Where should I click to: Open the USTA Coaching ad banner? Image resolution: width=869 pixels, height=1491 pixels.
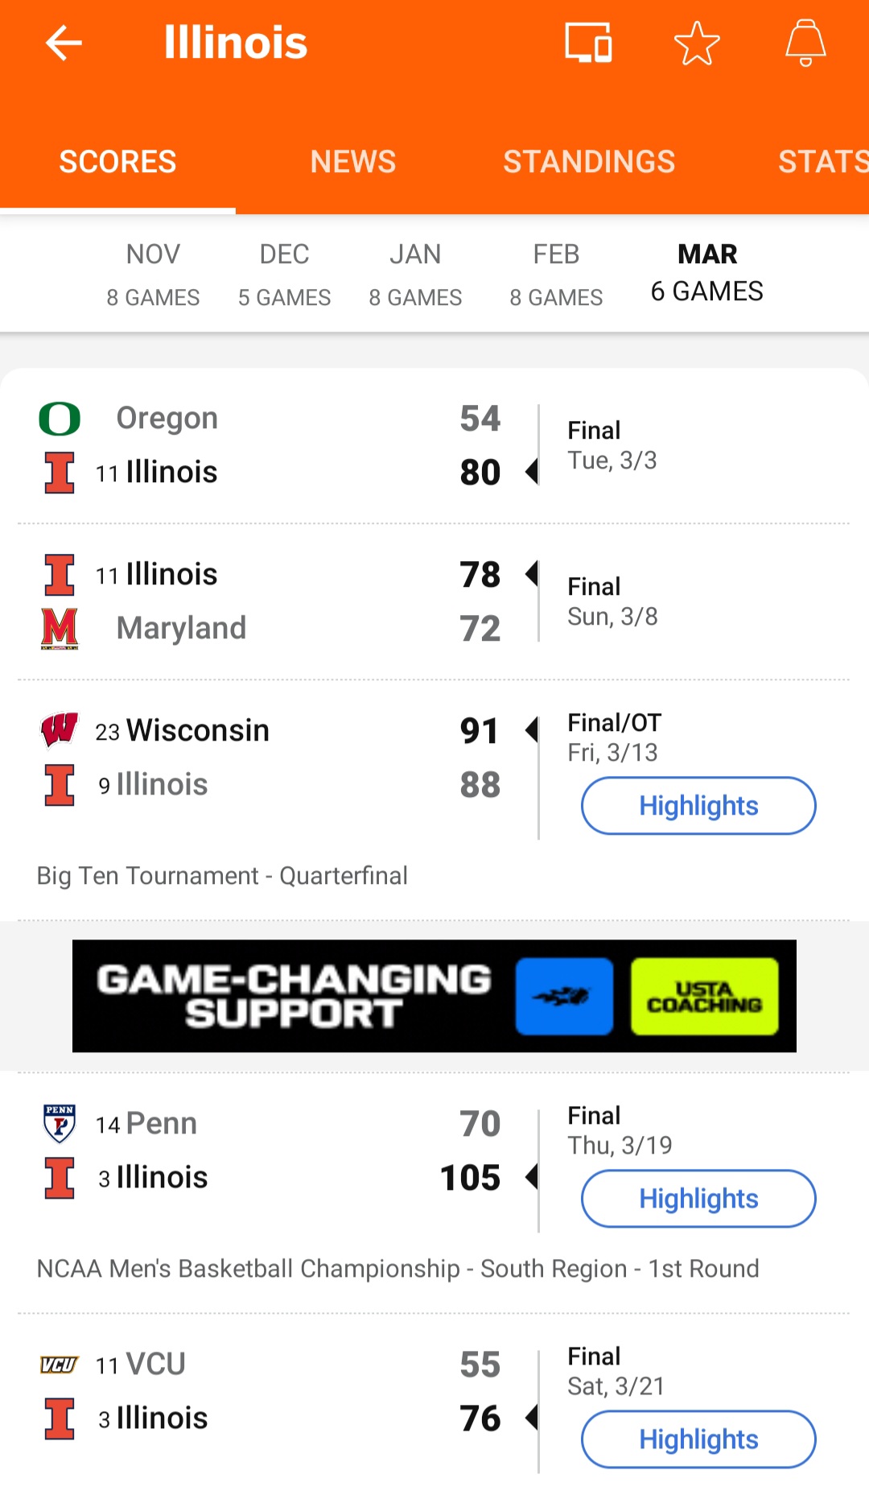tap(434, 996)
